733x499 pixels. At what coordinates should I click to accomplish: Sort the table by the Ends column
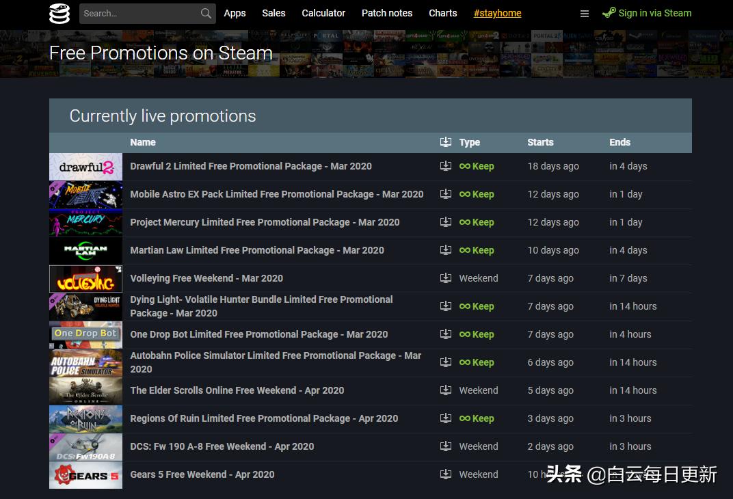[x=619, y=142]
